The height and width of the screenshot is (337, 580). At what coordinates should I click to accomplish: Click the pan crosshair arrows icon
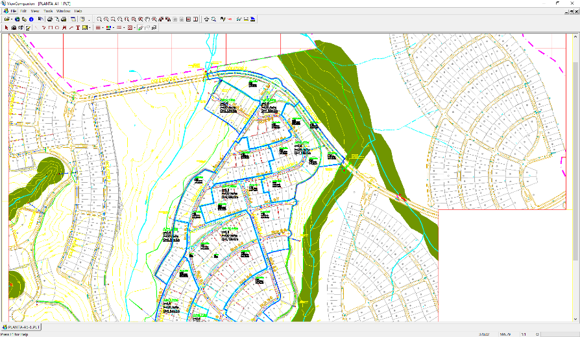[206, 19]
